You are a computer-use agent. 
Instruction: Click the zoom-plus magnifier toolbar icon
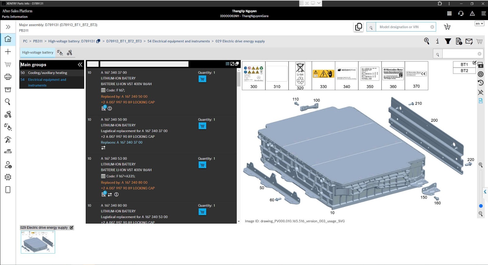point(427,41)
